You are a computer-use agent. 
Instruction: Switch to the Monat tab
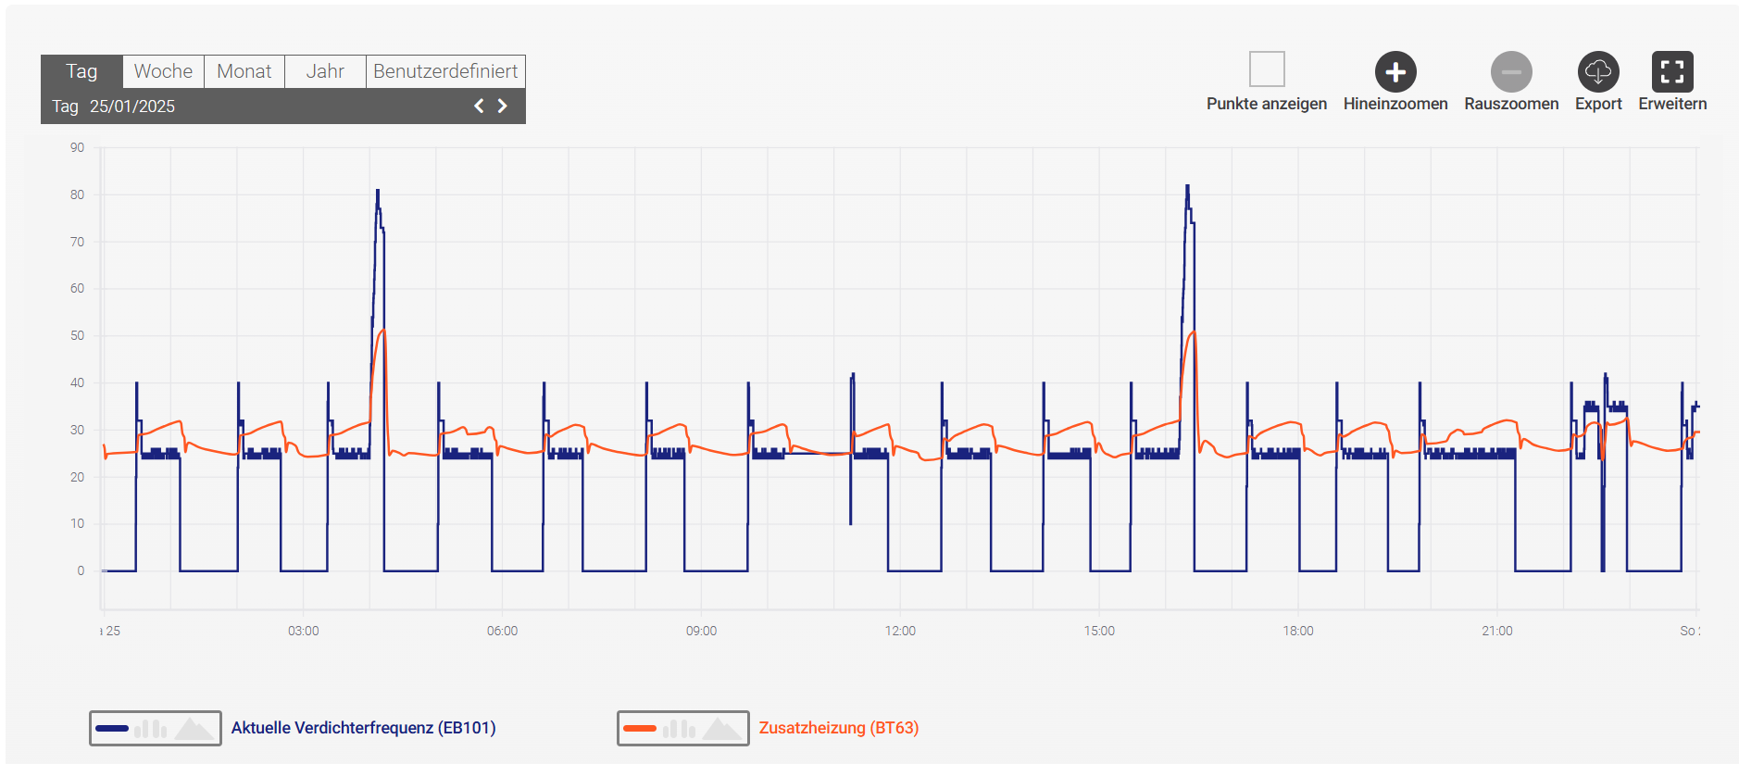tap(244, 71)
